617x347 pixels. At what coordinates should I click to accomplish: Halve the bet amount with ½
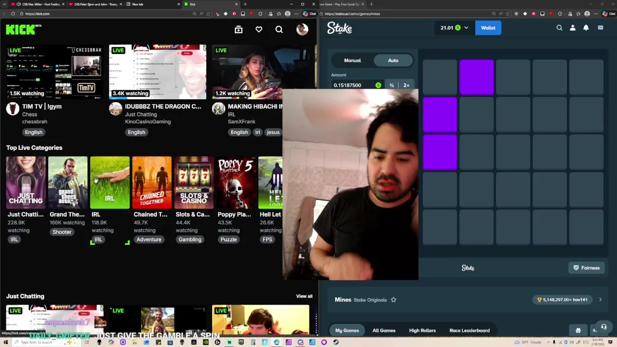[x=392, y=85]
